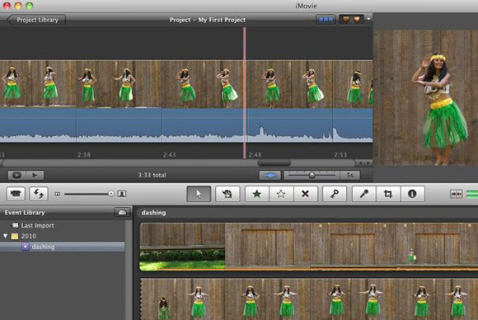Select the arrow pointer tool

click(x=199, y=194)
